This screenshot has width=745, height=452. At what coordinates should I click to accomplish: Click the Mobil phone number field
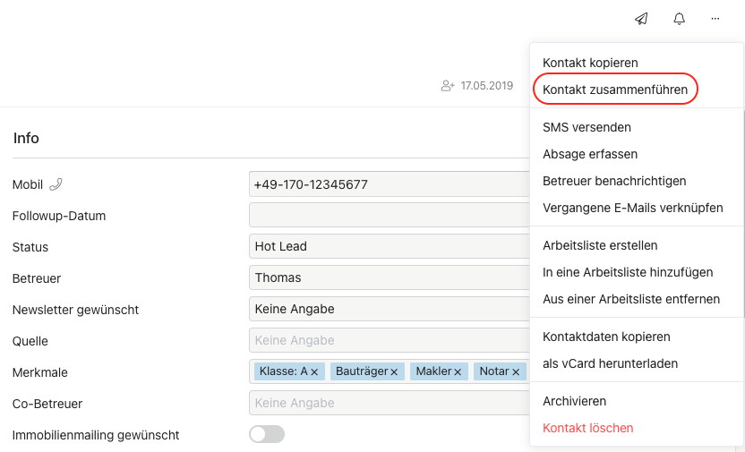click(390, 184)
